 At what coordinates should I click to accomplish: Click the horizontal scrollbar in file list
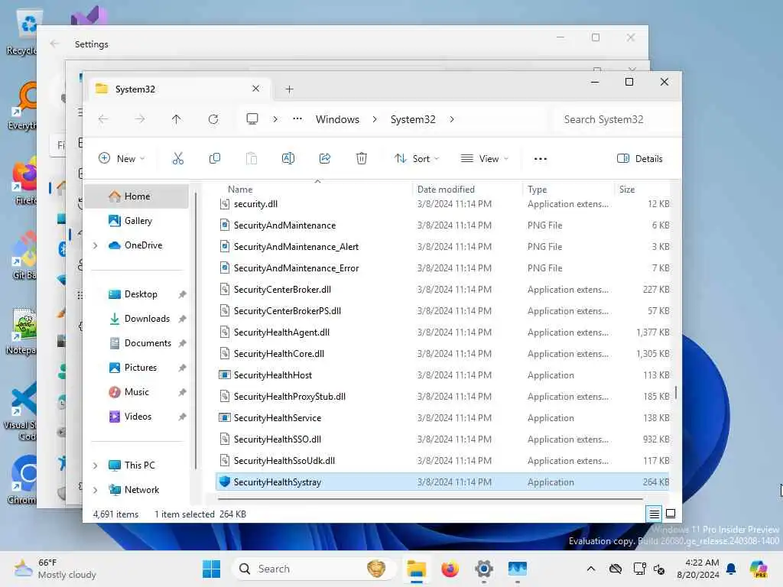[430, 498]
